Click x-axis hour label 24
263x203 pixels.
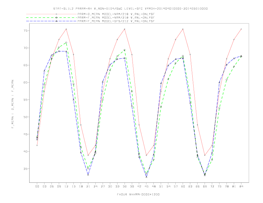point(95,186)
